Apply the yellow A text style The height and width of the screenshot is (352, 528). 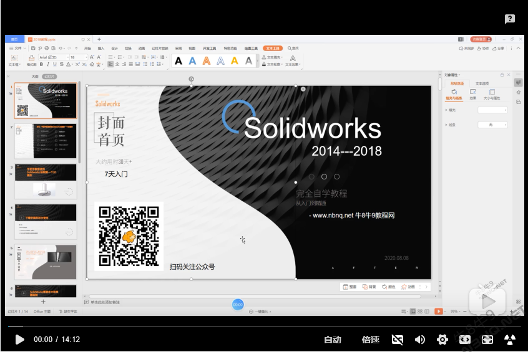coord(235,61)
